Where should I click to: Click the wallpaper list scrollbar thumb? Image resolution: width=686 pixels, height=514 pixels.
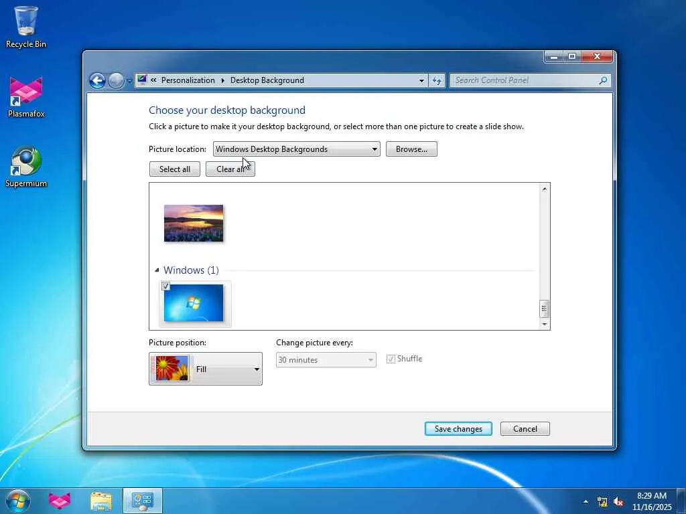[x=544, y=309]
